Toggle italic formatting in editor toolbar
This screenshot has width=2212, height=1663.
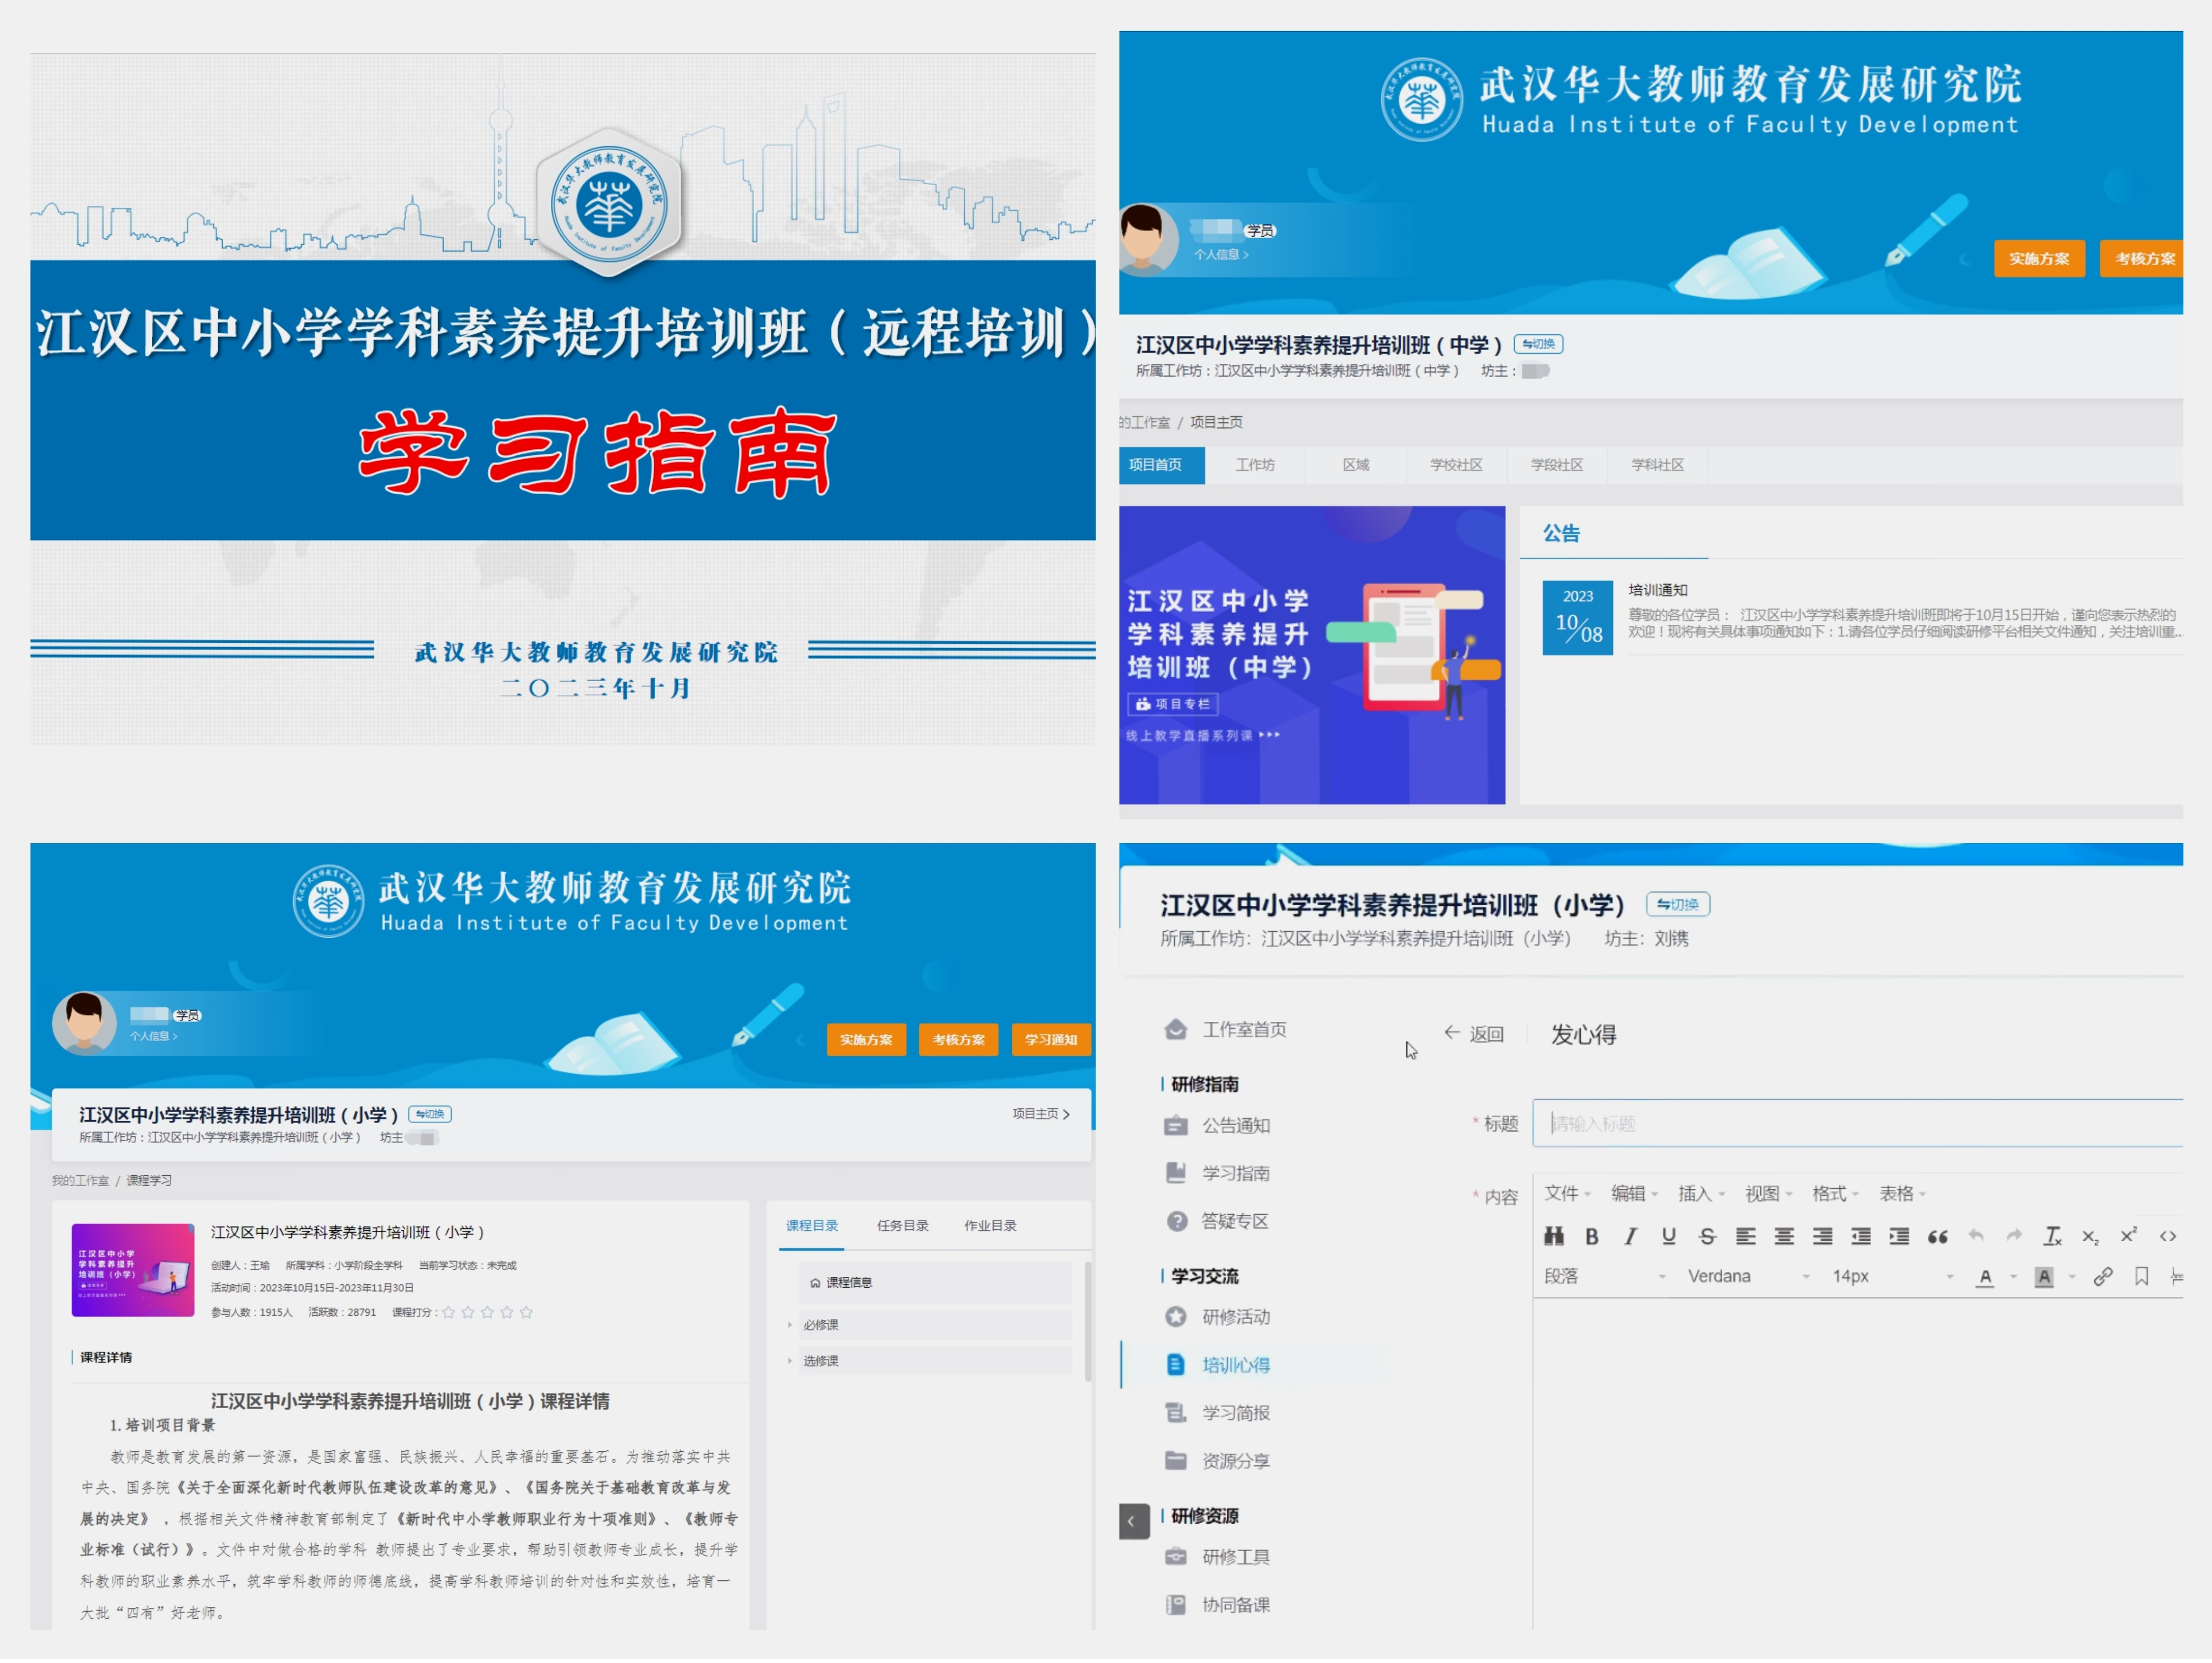1630,1237
